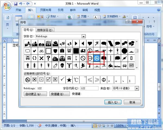Select recent degree Celsius symbol
The height and width of the screenshot is (130, 163).
tap(76, 80)
